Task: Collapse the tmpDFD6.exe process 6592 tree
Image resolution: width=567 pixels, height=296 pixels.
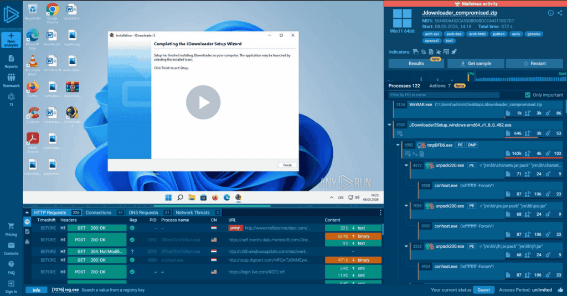Action: pos(398,145)
